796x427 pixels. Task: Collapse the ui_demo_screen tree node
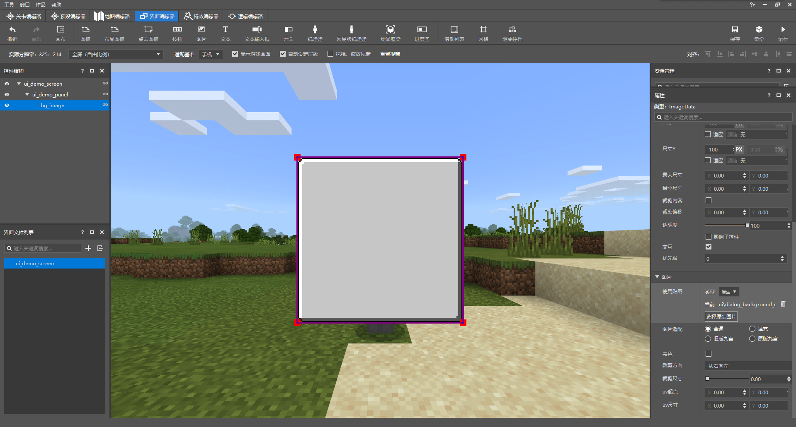point(19,84)
